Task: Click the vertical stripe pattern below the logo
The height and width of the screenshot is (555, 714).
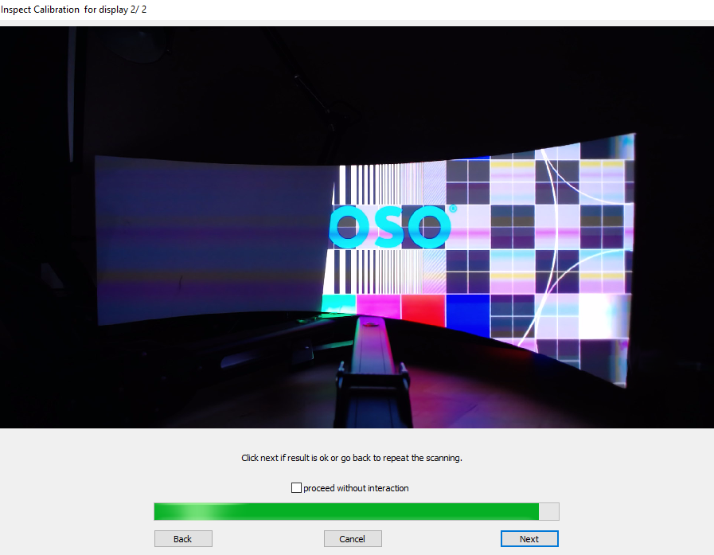Action: coord(378,269)
